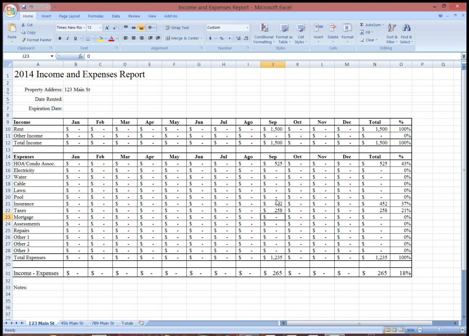Open the 456 Main St sheet tab
The height and width of the screenshot is (336, 469).
click(x=72, y=323)
